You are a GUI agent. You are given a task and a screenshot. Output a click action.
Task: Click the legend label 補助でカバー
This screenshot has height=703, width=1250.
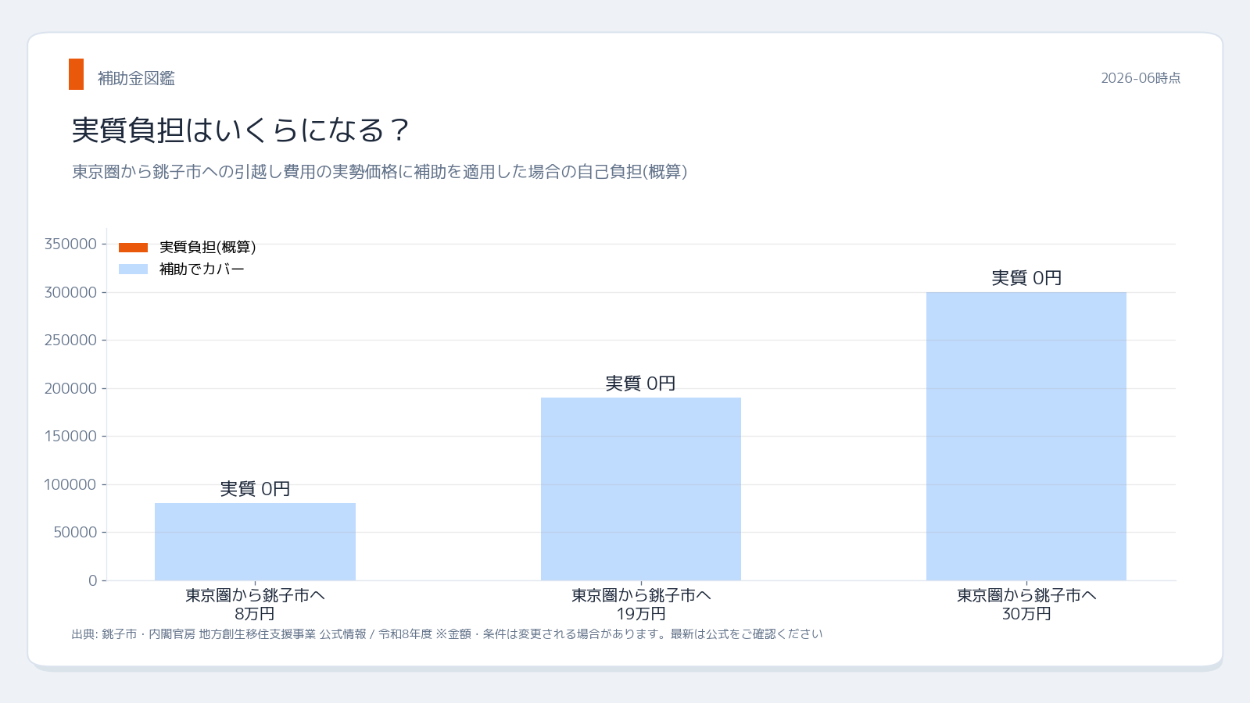(202, 269)
